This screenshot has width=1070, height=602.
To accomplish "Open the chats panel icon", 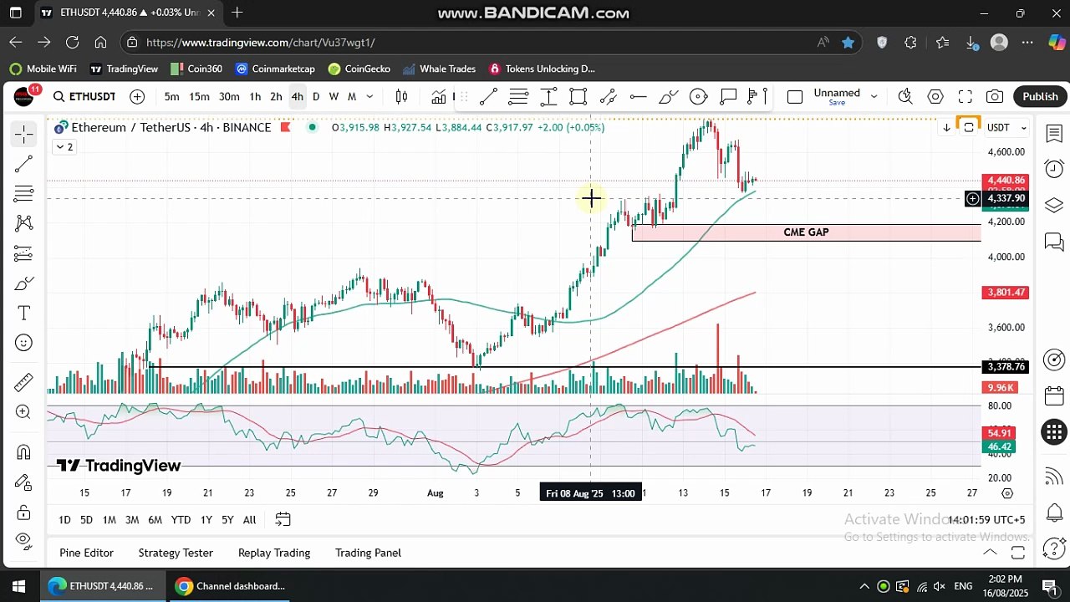I will coord(1054,241).
